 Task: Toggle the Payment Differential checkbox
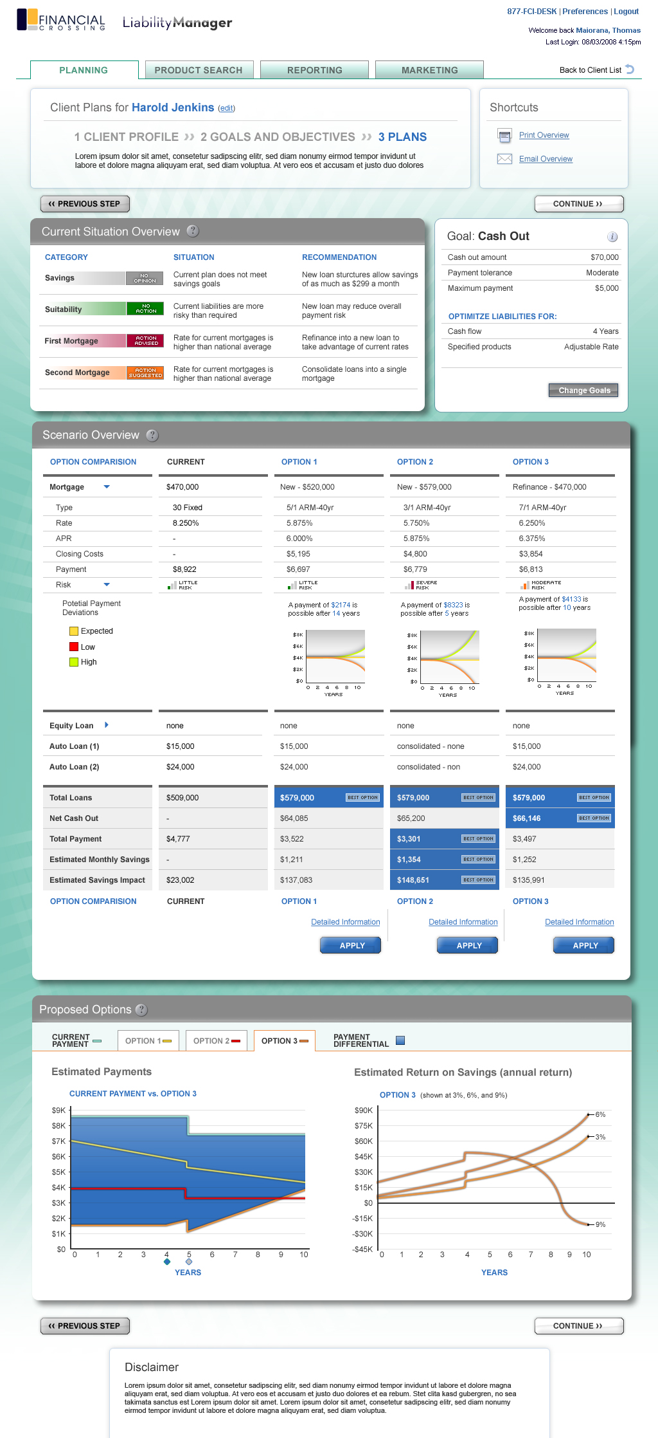[x=400, y=1040]
